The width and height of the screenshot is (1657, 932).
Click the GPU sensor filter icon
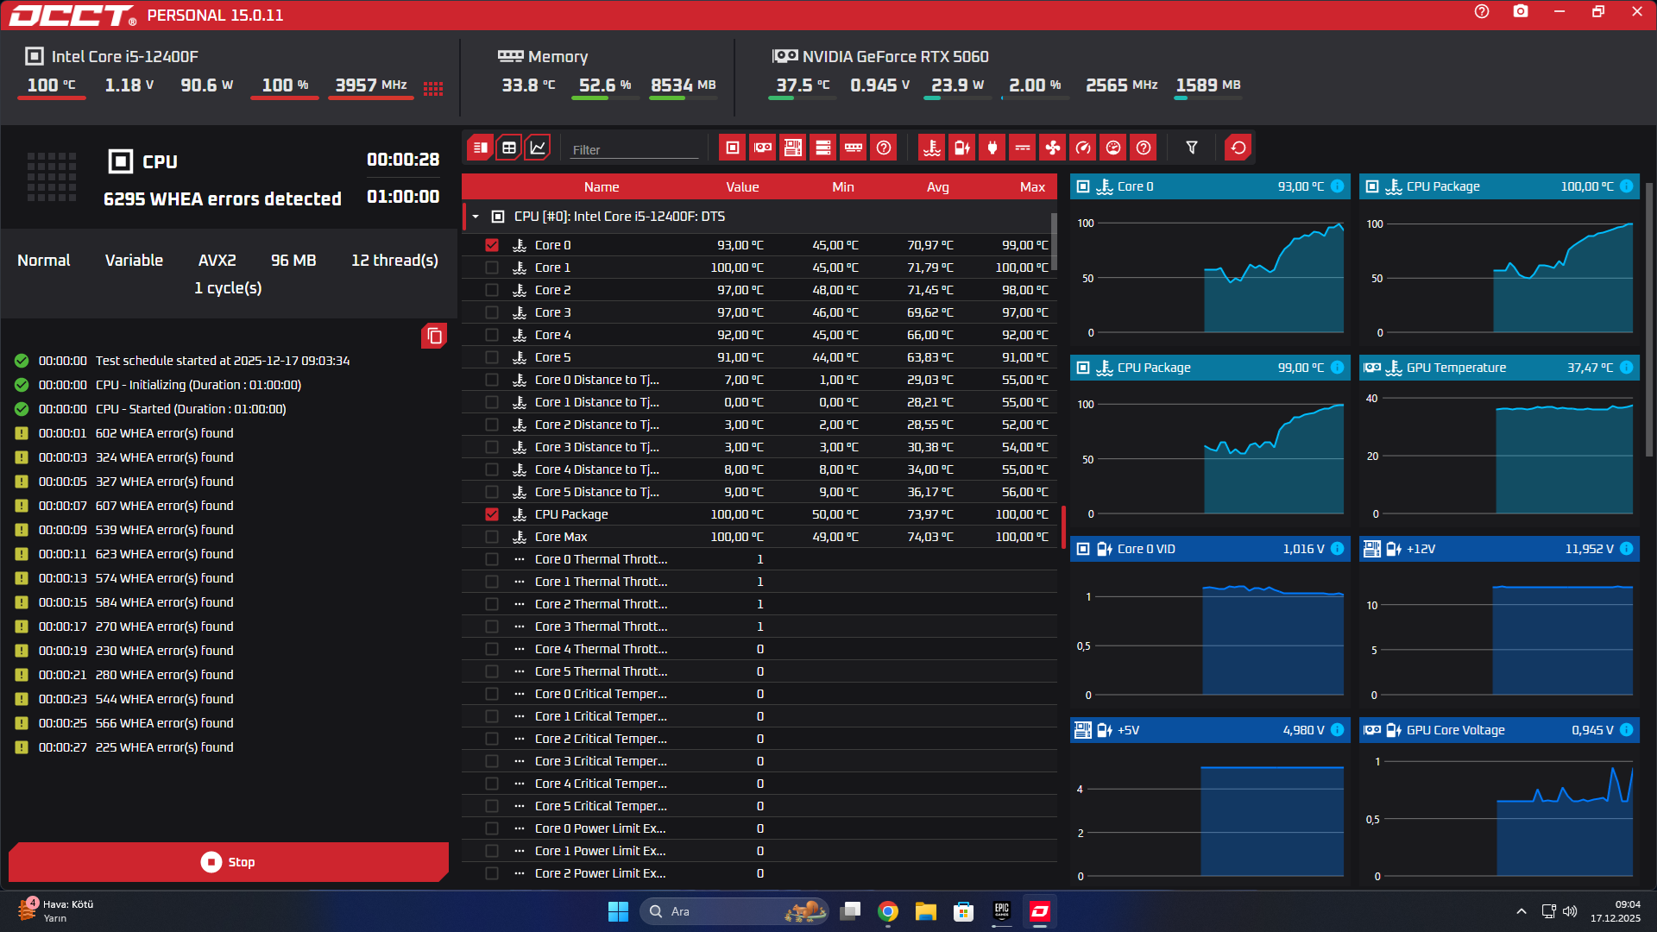coord(763,148)
